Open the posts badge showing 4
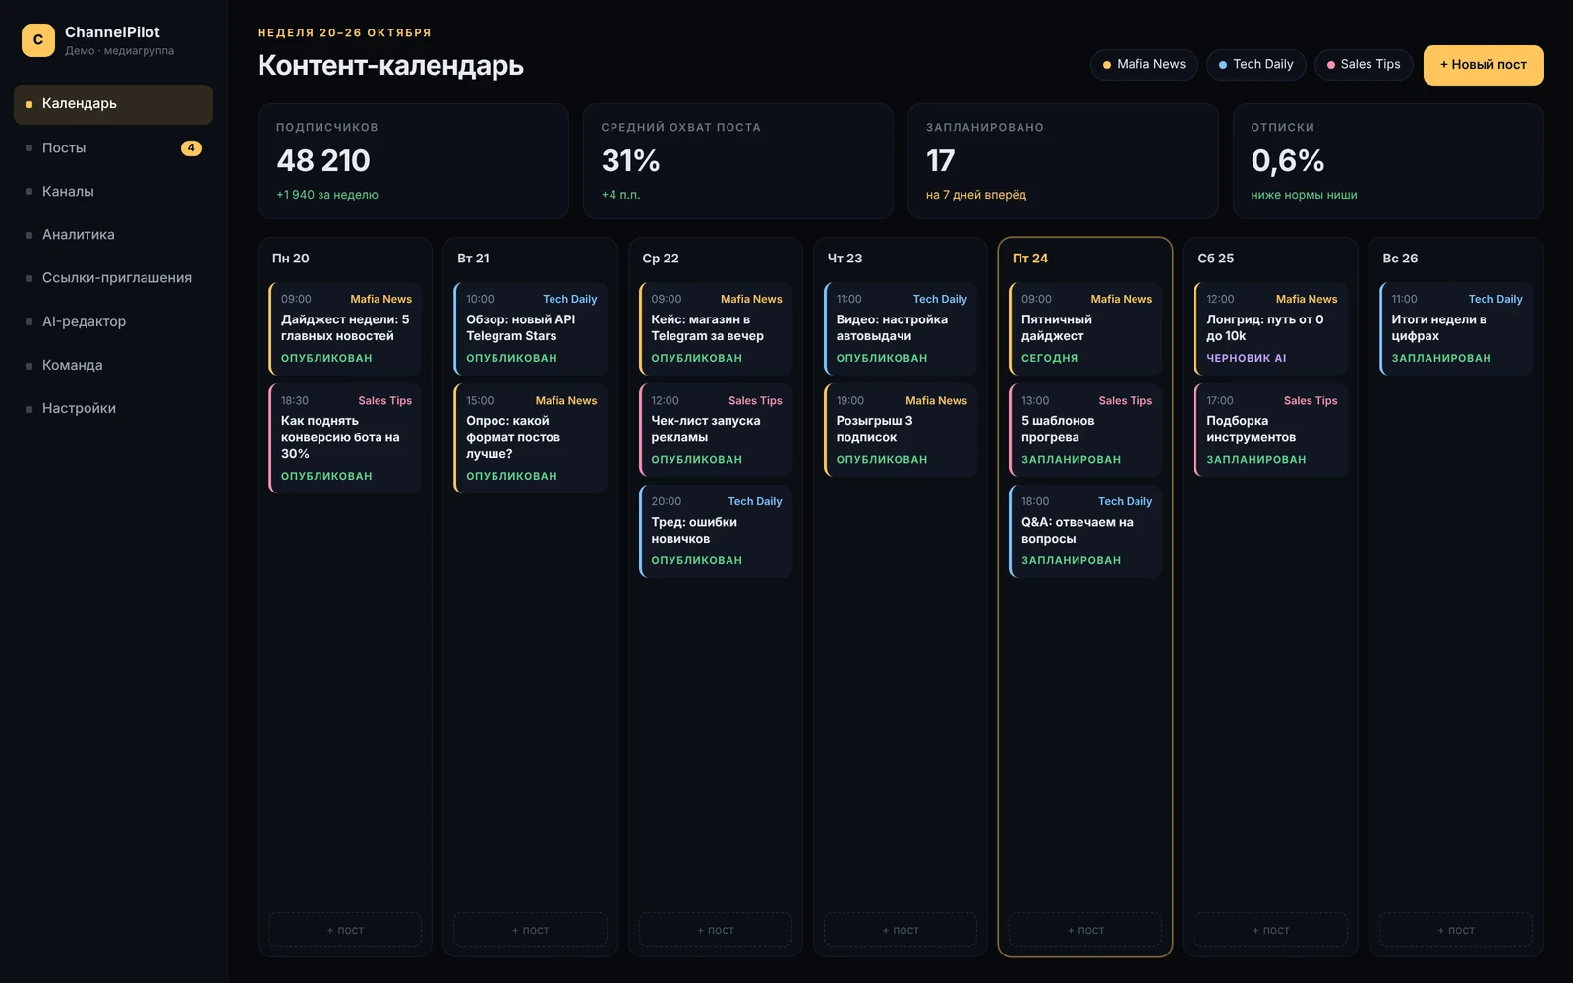1573x983 pixels. (191, 148)
